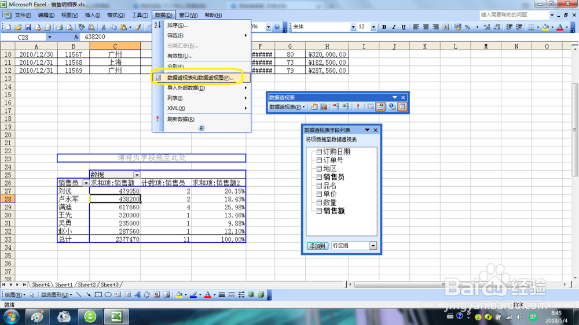Open the 行区域 area dropdown in field list
The image size is (579, 325).
[x=373, y=246]
